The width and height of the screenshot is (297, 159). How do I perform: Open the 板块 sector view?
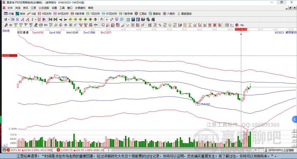point(20,14)
